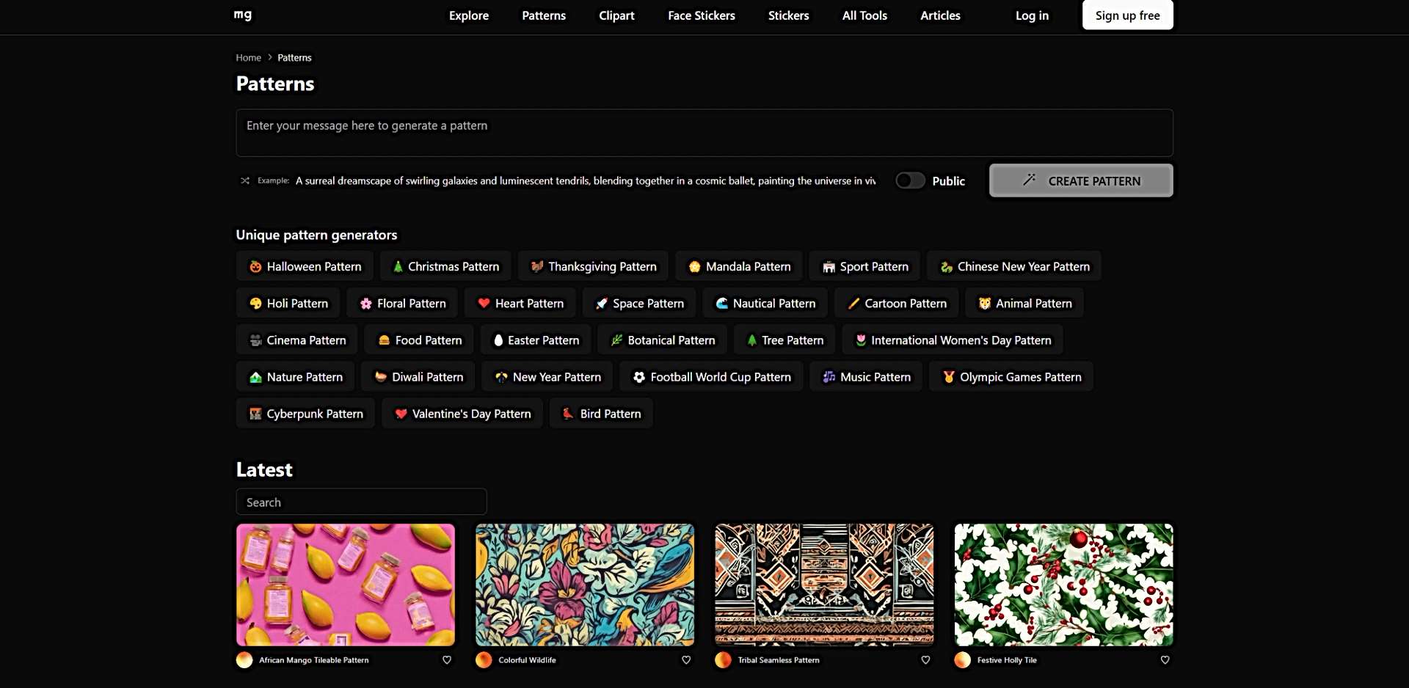Click the shuffle example prompt icon
Image resolution: width=1409 pixels, height=688 pixels.
coord(245,180)
